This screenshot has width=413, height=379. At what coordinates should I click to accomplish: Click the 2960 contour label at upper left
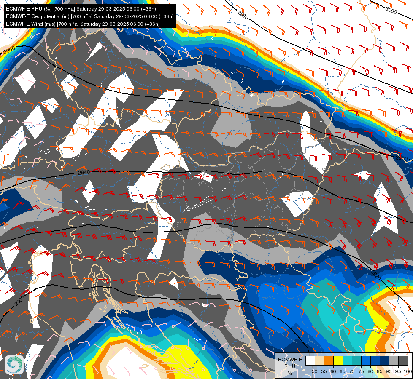[x=9, y=50]
